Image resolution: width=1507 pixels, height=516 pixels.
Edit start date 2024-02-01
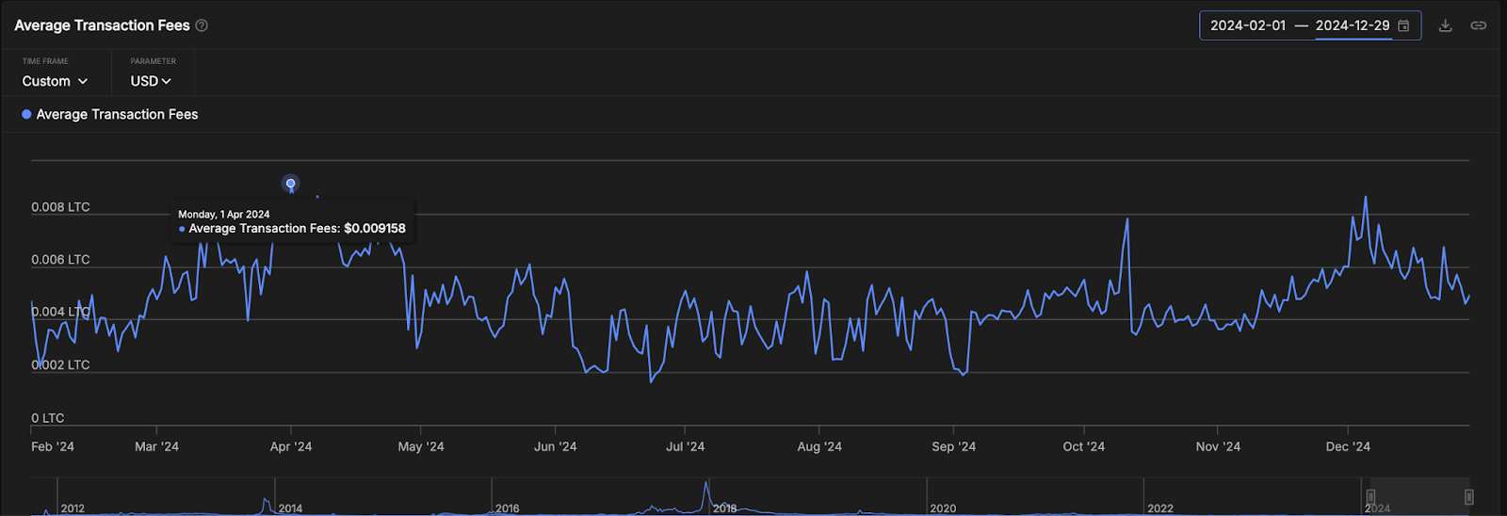[x=1248, y=25]
